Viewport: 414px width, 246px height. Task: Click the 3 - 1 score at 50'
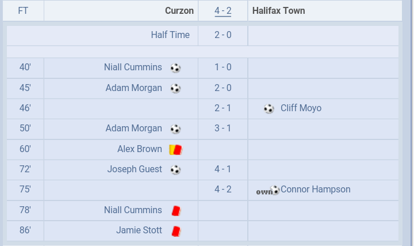tap(223, 128)
